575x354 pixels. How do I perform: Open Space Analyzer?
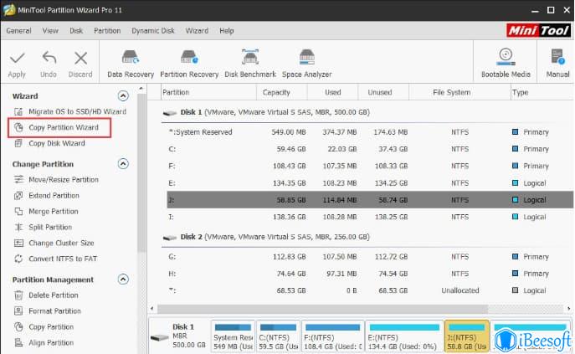[x=306, y=64]
